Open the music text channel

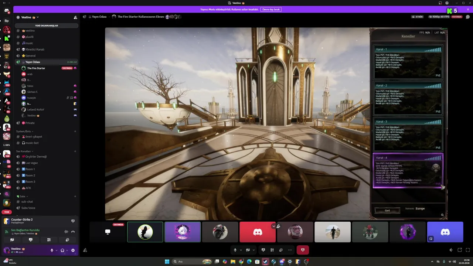47,43
